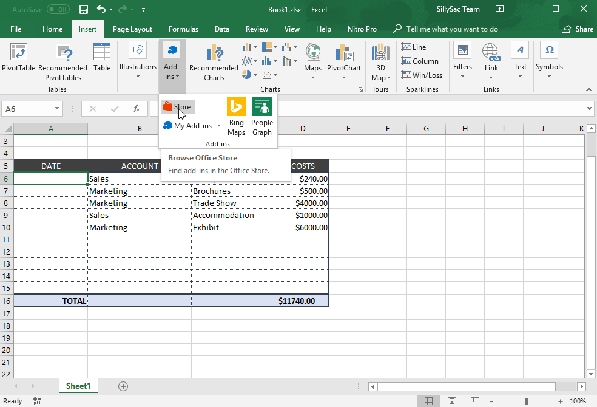Click the Share button
This screenshot has height=407, width=597.
(578, 29)
